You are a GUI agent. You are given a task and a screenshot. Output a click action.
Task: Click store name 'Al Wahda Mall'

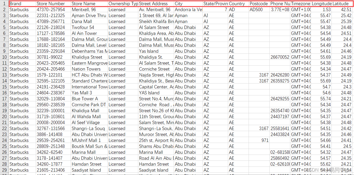[89, 117]
